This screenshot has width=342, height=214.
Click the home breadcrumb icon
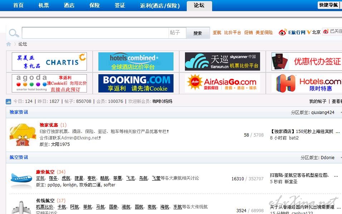click(9, 44)
